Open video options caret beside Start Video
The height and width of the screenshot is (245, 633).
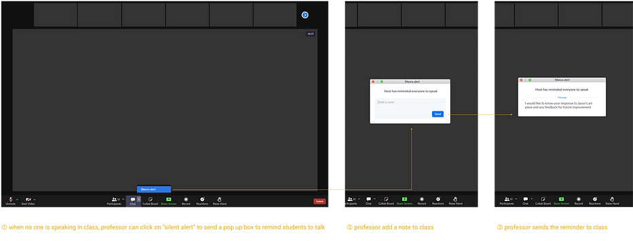[x=35, y=200]
